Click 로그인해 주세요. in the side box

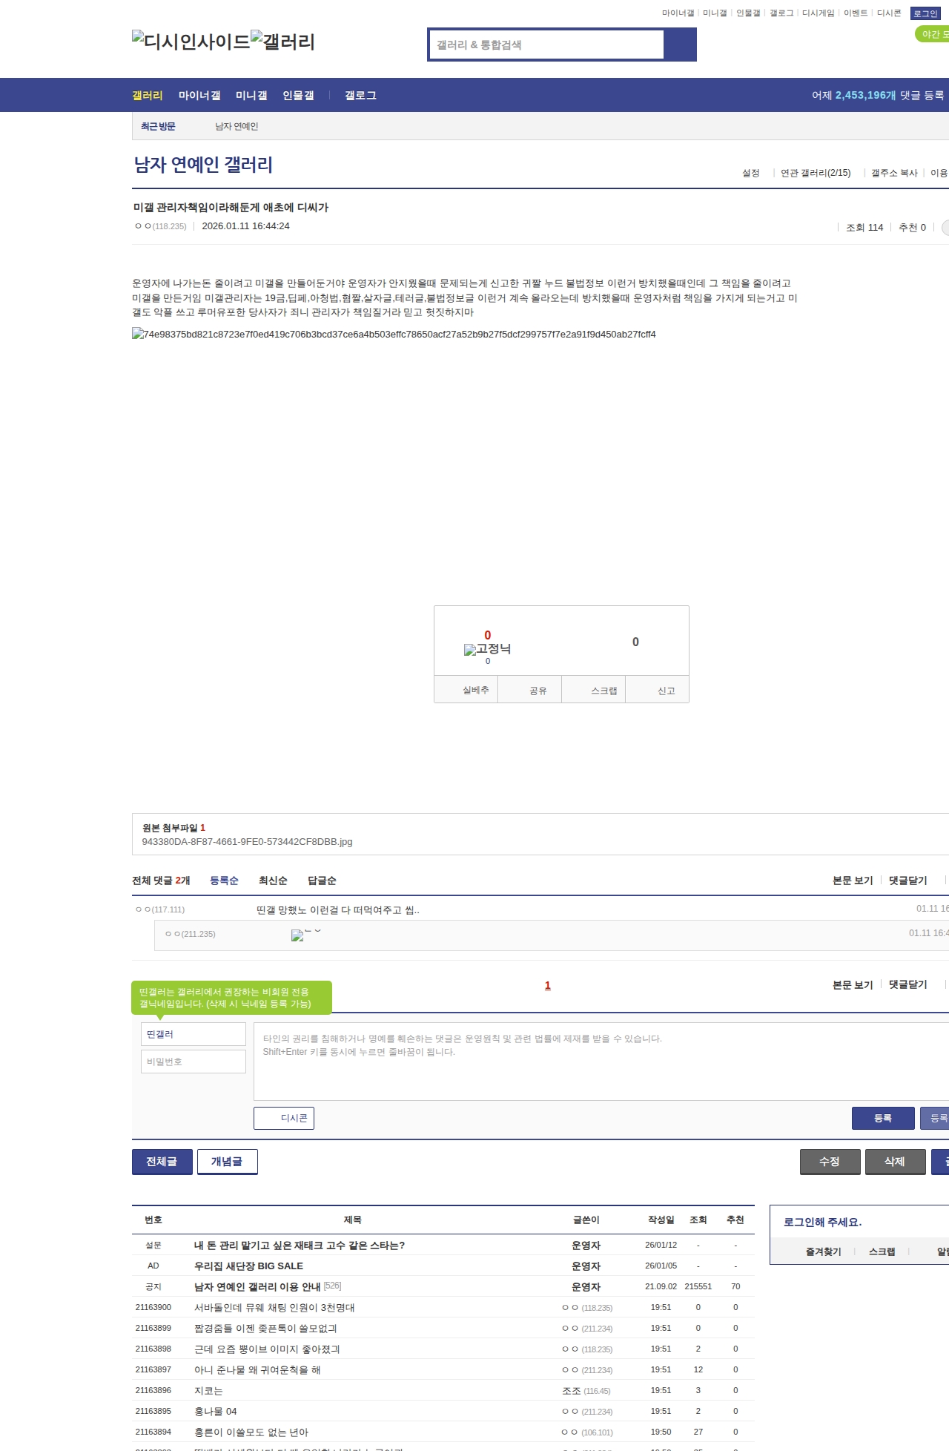click(x=822, y=1223)
